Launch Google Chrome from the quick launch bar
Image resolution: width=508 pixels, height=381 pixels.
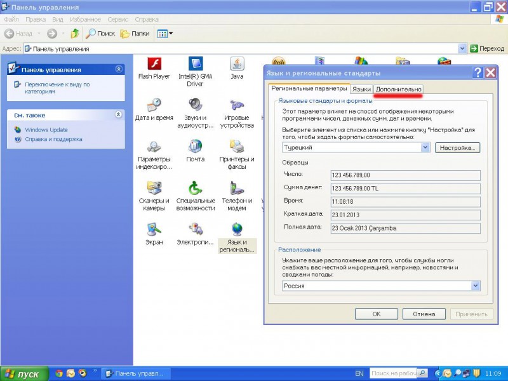[58, 373]
